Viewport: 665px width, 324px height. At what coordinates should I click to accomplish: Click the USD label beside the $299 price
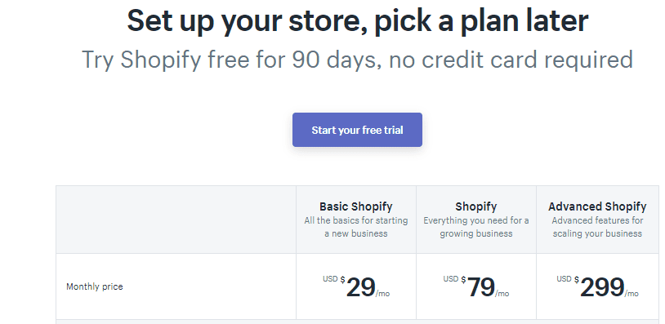pyautogui.click(x=564, y=279)
